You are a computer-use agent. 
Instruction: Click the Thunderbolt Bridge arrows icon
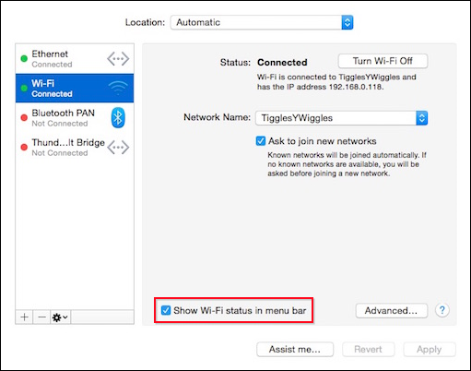[118, 147]
